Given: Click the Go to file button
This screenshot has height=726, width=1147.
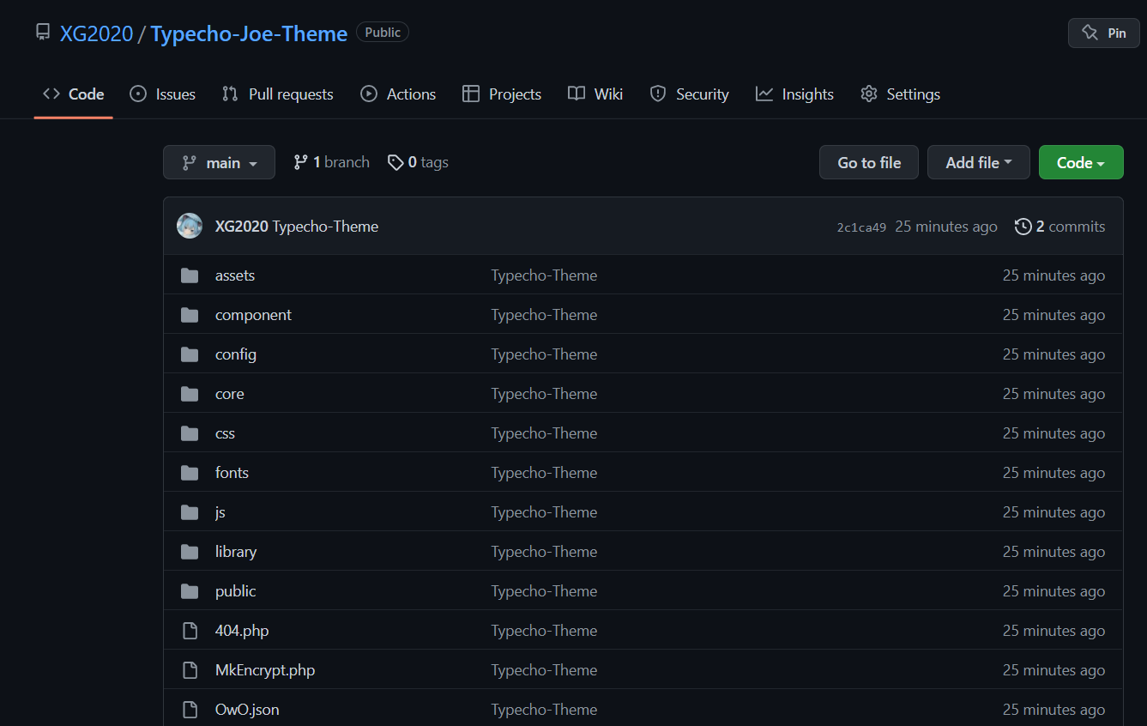Looking at the screenshot, I should 869,162.
